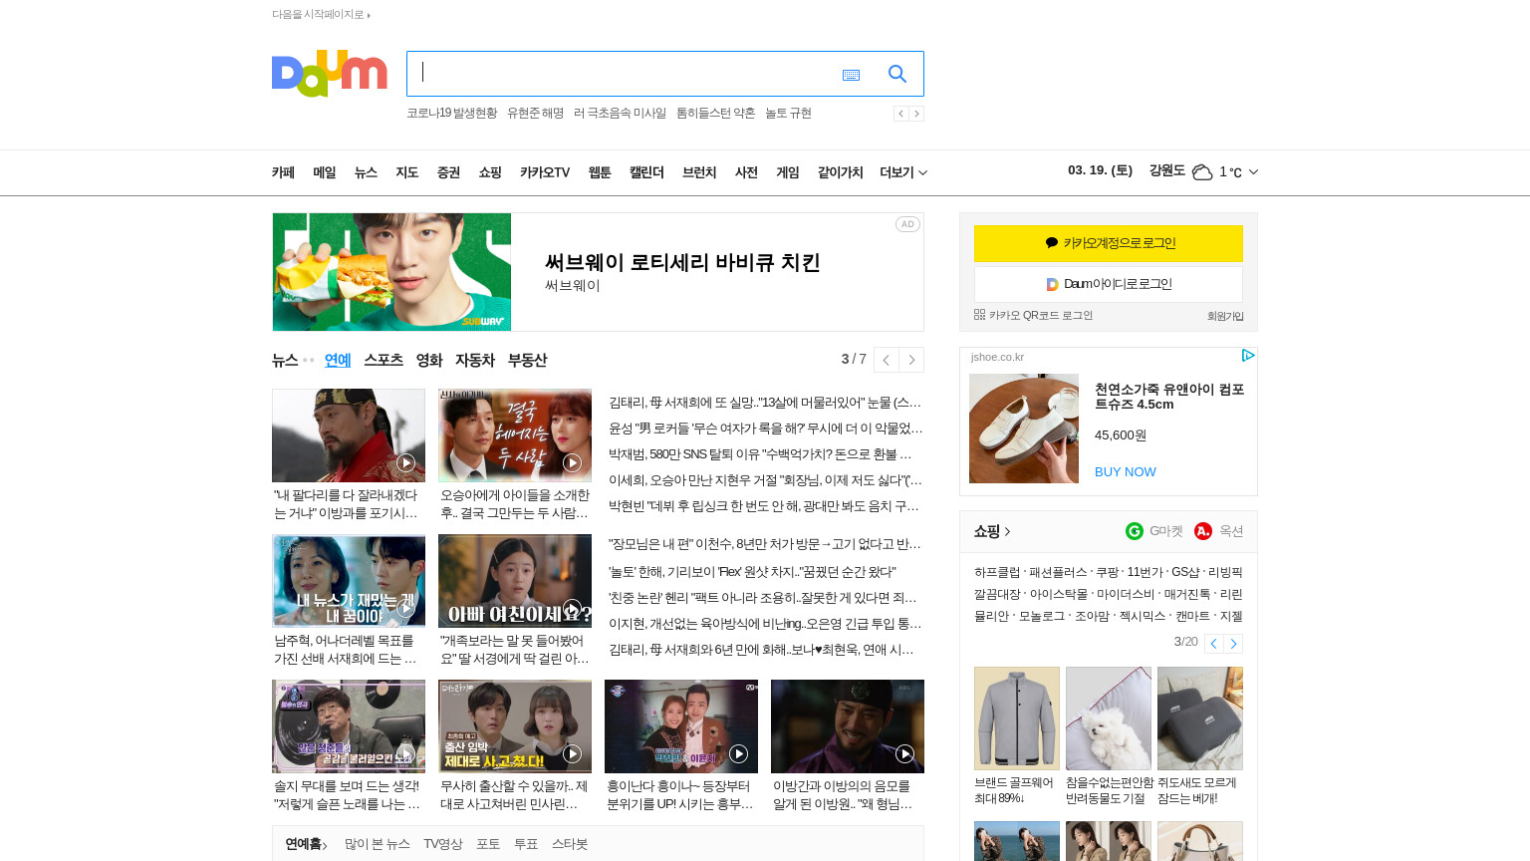Open the 11번가 shopping link
Viewport: 1530px width, 861px height.
1145,573
